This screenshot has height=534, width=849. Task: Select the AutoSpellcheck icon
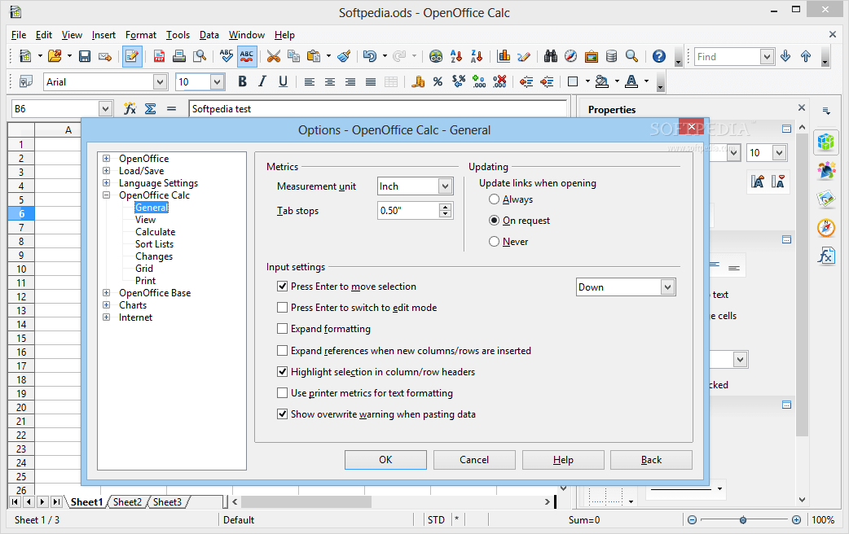[247, 56]
